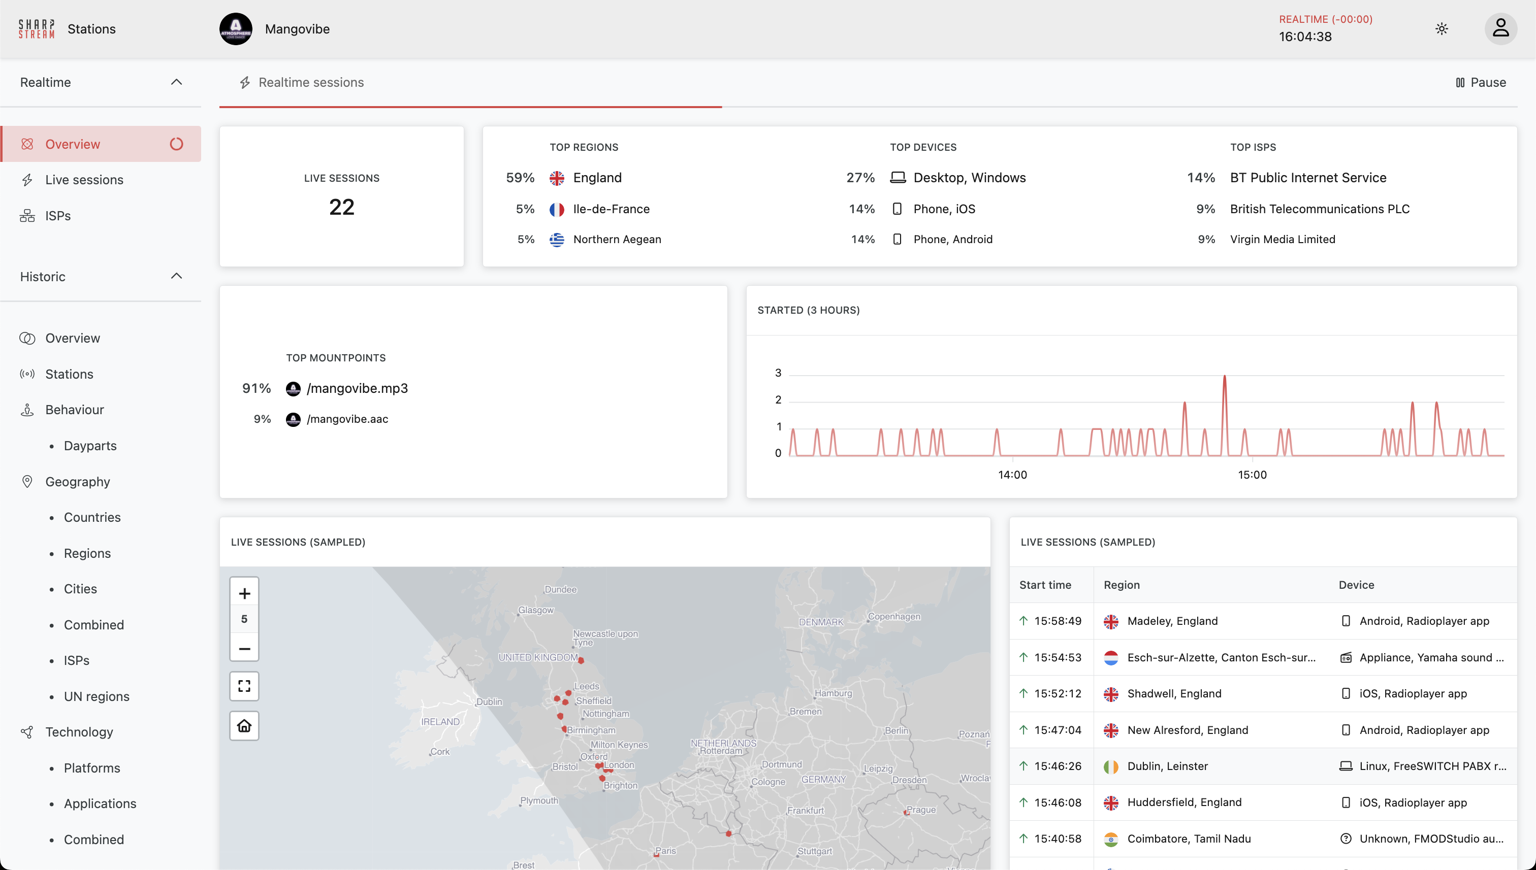The height and width of the screenshot is (870, 1536).
Task: Toggle the light/dark theme sun icon
Action: click(x=1442, y=29)
